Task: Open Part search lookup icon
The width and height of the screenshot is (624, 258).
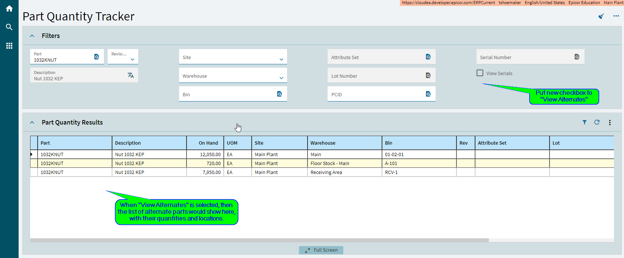Action: 96,57
